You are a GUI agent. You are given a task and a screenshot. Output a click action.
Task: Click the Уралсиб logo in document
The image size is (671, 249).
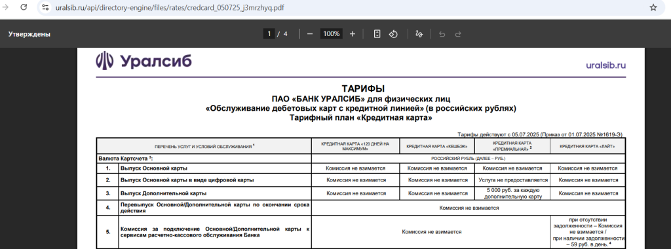tap(144, 61)
